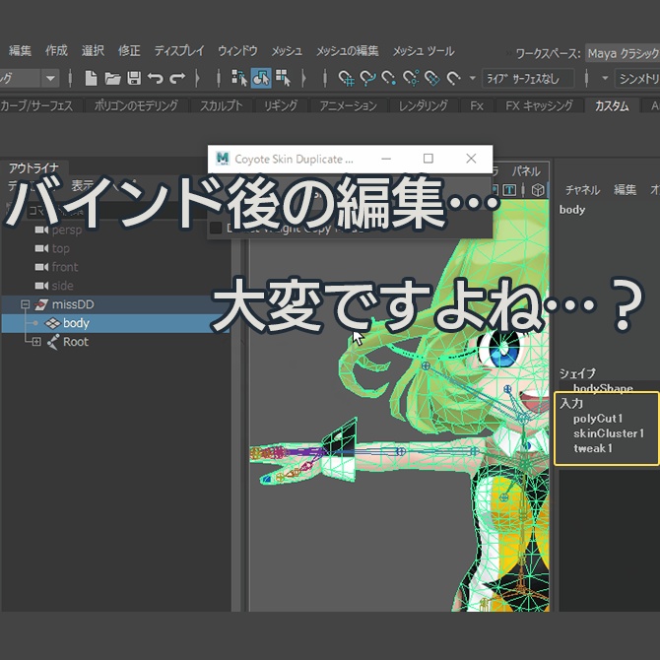The height and width of the screenshot is (660, 660).
Task: Open the 編集 menu in channel box
Action: [625, 190]
